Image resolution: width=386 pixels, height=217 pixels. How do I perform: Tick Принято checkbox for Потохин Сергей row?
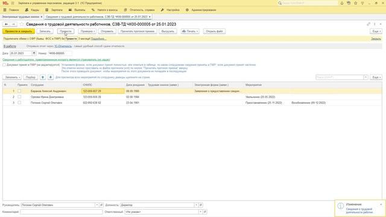[19, 102]
